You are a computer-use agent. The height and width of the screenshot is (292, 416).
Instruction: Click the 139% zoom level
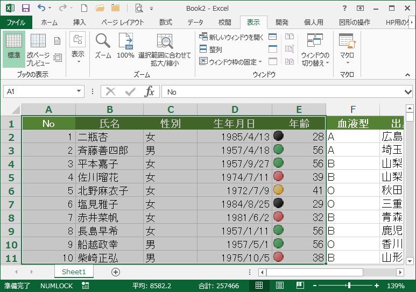(x=396, y=286)
